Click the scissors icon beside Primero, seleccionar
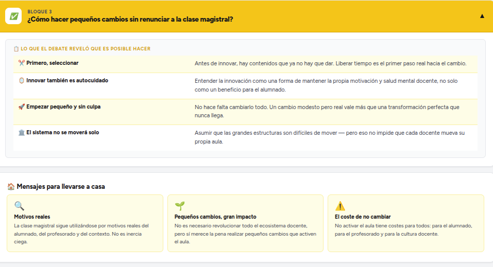 pos(21,63)
